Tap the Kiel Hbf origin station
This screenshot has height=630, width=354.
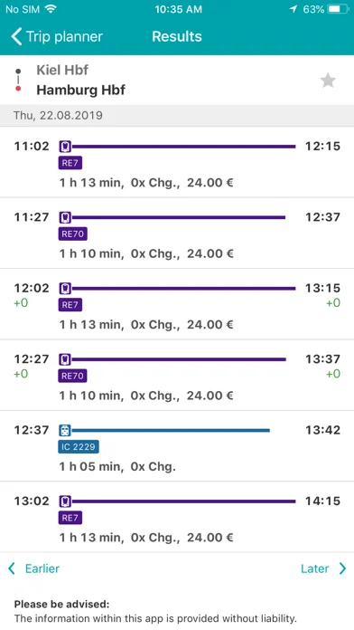coord(62,70)
